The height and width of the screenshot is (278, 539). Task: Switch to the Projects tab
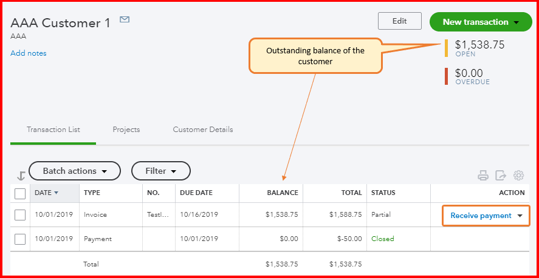[126, 130]
